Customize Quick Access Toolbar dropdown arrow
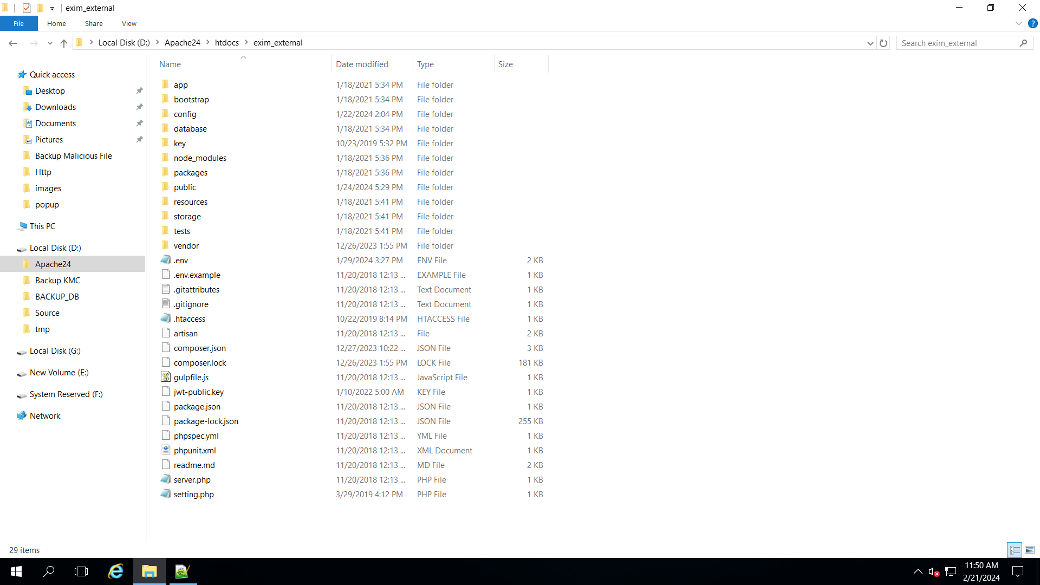Viewport: 1040px width, 585px height. pyautogui.click(x=52, y=8)
